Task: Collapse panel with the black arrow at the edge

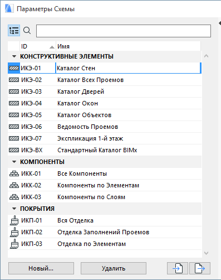Action: 220,23
